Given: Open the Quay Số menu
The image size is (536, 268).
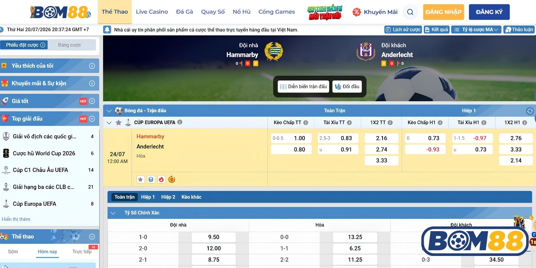Looking at the screenshot, I should point(213,12).
